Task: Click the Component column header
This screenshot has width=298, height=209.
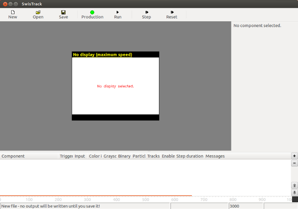Action: 13,156
